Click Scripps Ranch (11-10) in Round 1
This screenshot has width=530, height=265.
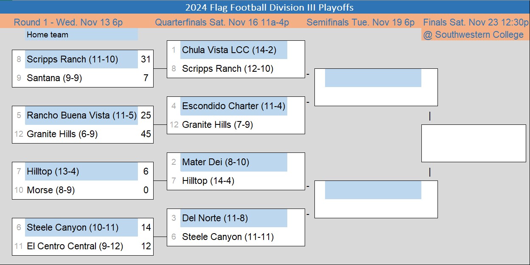pos(73,59)
